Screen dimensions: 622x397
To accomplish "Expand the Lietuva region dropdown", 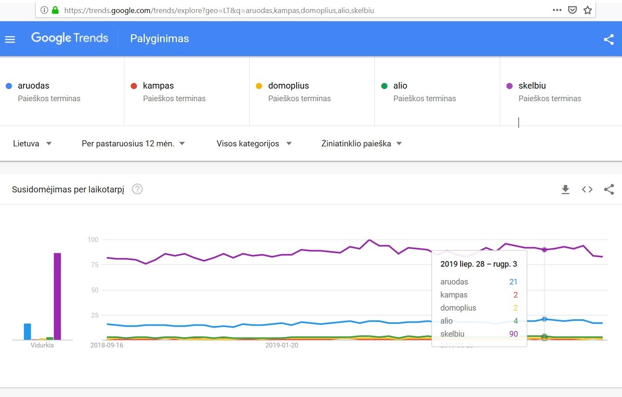I will (33, 143).
